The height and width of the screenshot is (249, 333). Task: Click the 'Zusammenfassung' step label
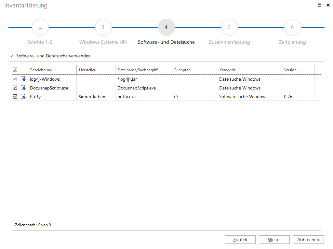(x=229, y=42)
